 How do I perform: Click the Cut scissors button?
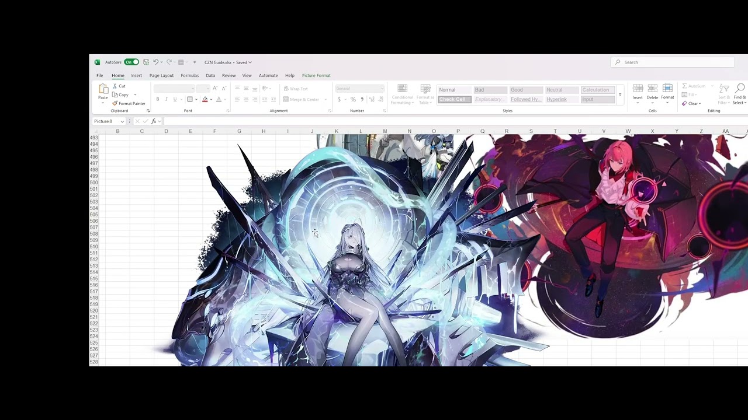point(119,86)
